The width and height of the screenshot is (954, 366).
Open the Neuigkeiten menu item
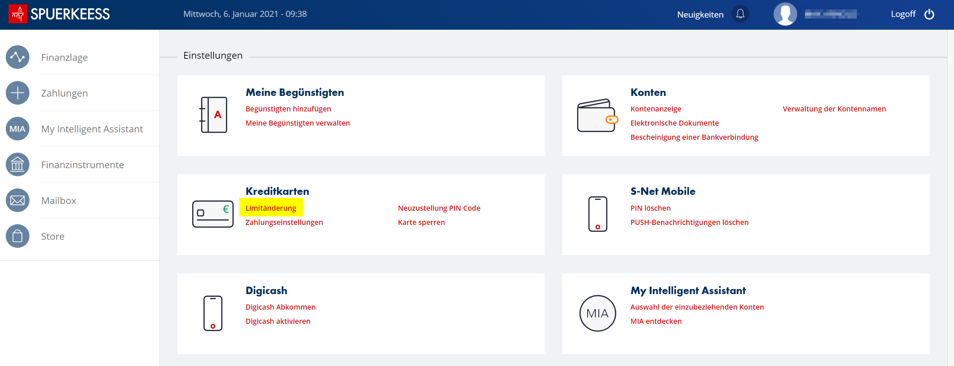(x=700, y=15)
